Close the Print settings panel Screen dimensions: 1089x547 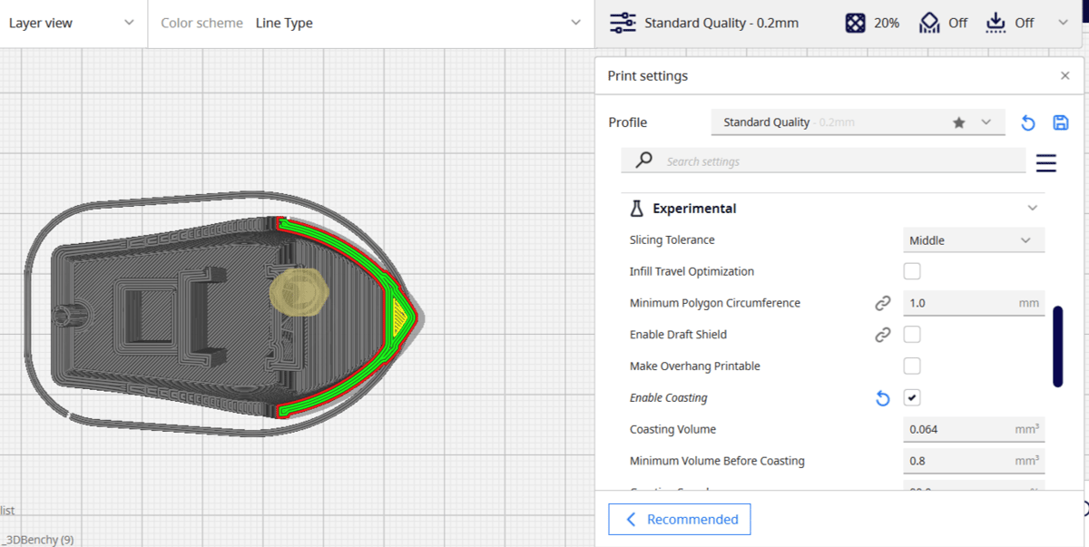1065,76
